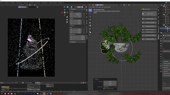Screen dimensions: 170x95
Task: Select the Measure ruler tool
Action: click(90, 32)
